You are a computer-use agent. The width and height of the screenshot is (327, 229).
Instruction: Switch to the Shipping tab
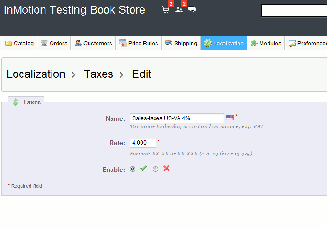[181, 44]
